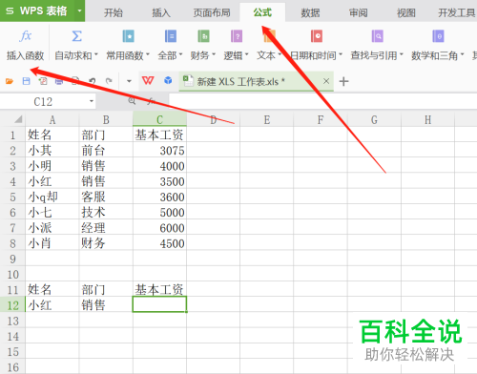This screenshot has width=477, height=374.
Task: Click the red WPS home icon
Action: [148, 81]
